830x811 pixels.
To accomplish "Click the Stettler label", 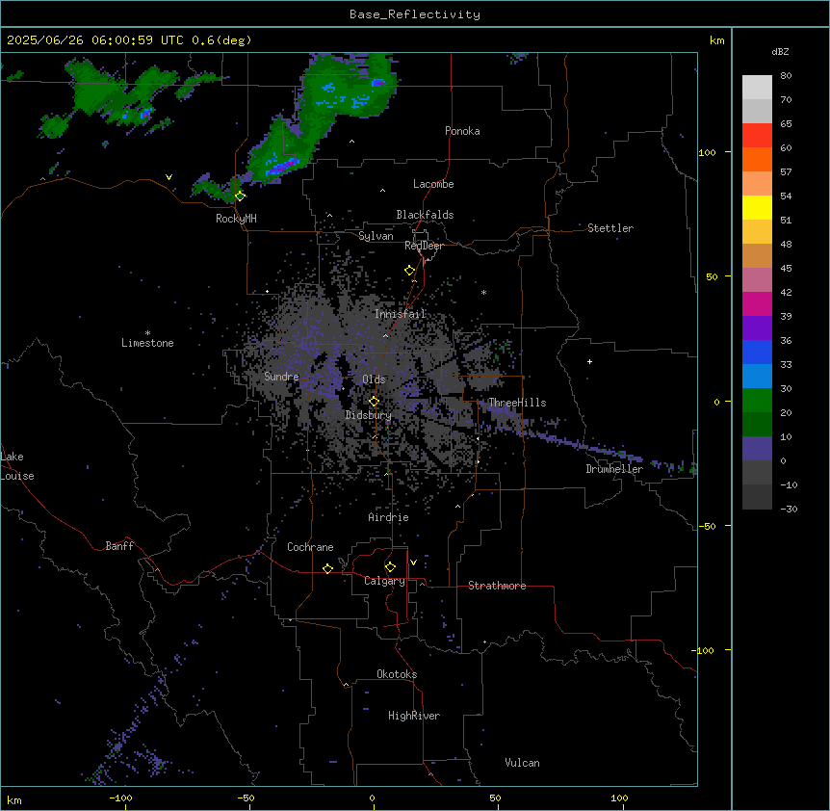I will pos(610,228).
